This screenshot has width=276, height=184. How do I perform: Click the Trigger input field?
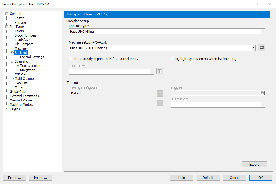pyautogui.click(x=215, y=93)
